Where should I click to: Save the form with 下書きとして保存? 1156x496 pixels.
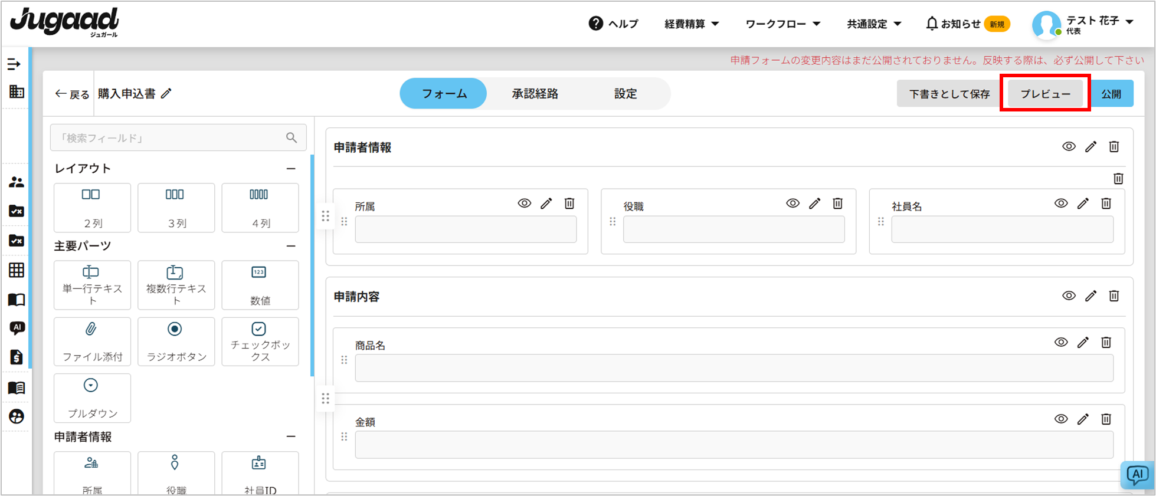tap(949, 94)
